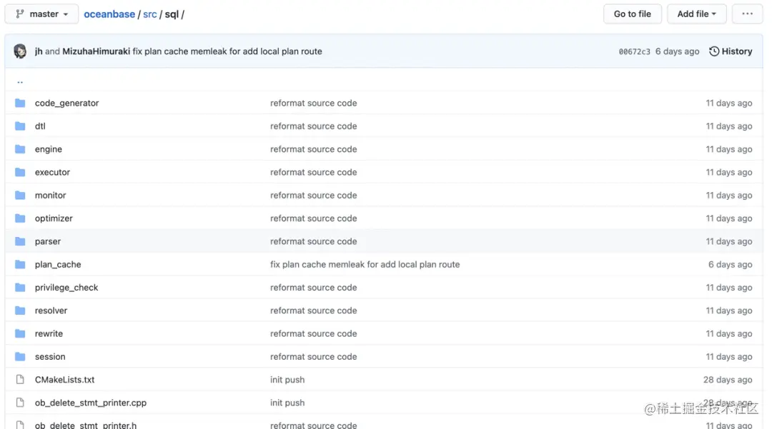Open the parser folder
The height and width of the screenshot is (429, 772).
click(48, 241)
